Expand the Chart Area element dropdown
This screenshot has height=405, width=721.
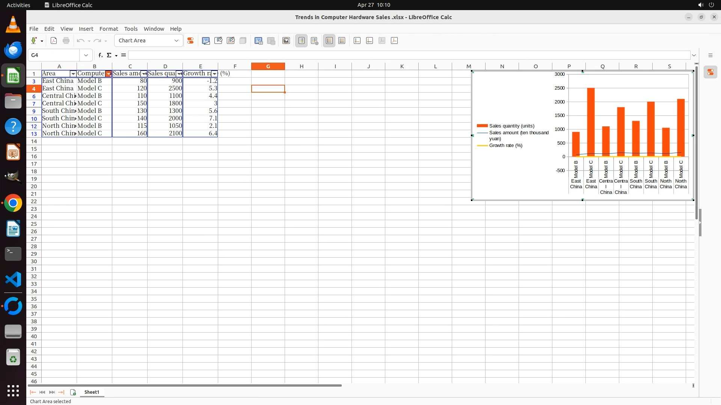click(x=176, y=41)
